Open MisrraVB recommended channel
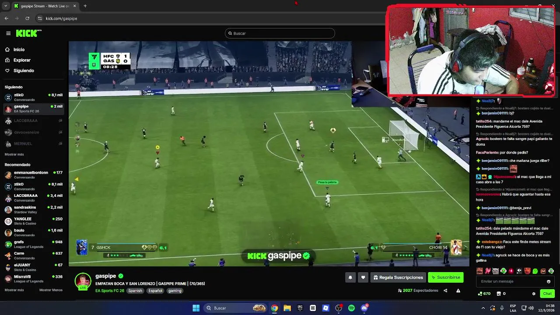 (x=34, y=279)
